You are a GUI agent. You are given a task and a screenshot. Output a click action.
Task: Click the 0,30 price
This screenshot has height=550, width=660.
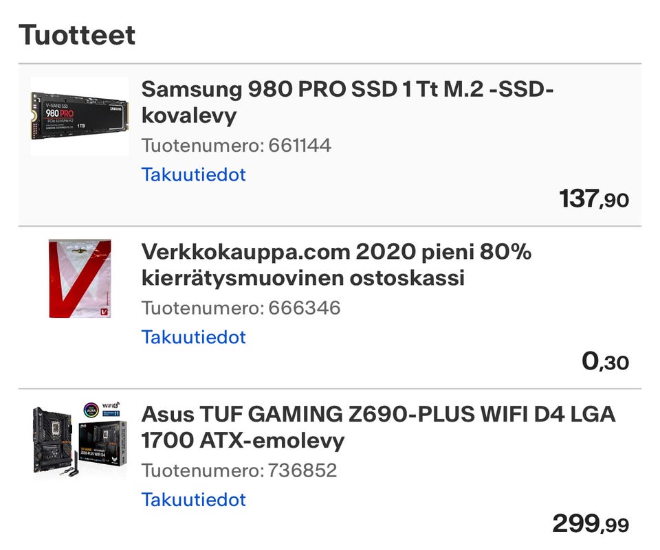[x=605, y=362]
